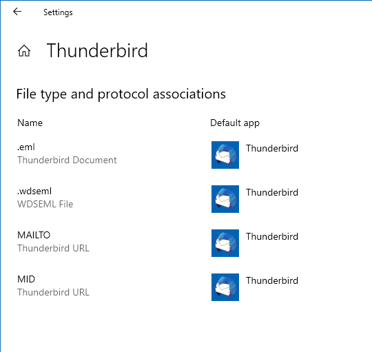Click the 'Settings' window title
The height and width of the screenshot is (352, 372).
click(58, 12)
